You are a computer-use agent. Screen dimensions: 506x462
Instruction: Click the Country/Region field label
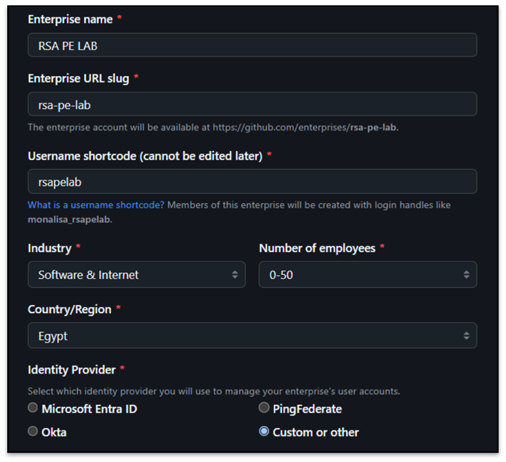(x=70, y=309)
